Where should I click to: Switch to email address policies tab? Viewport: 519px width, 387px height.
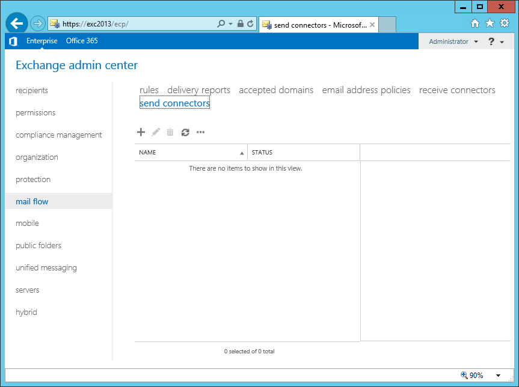coord(366,90)
